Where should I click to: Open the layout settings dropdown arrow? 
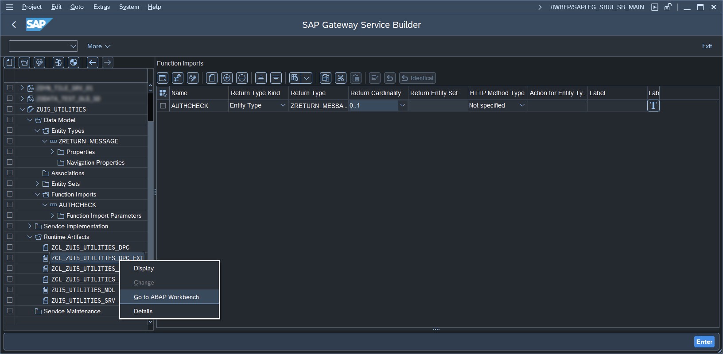307,78
